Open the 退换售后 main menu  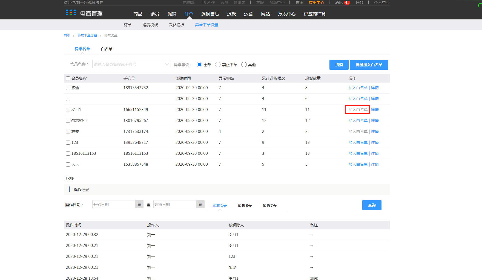210,14
